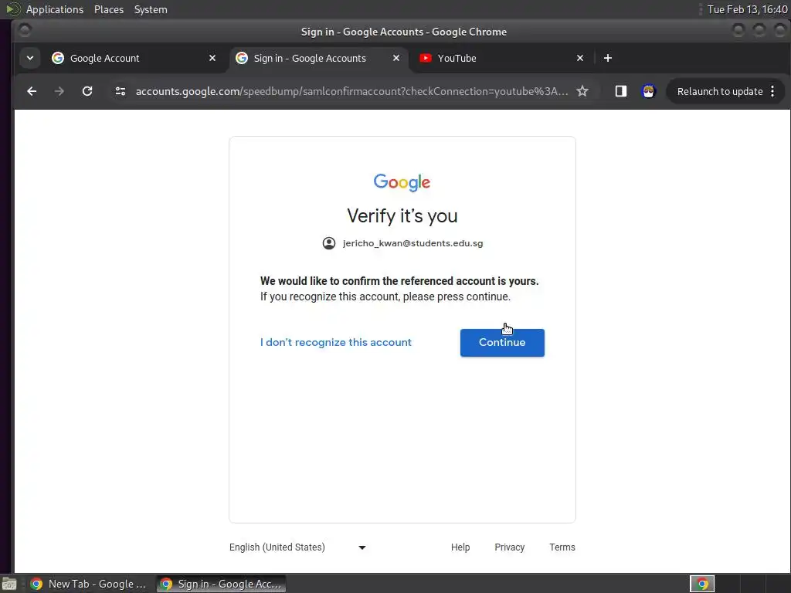Open the Applications menu
791x593 pixels.
(55, 9)
